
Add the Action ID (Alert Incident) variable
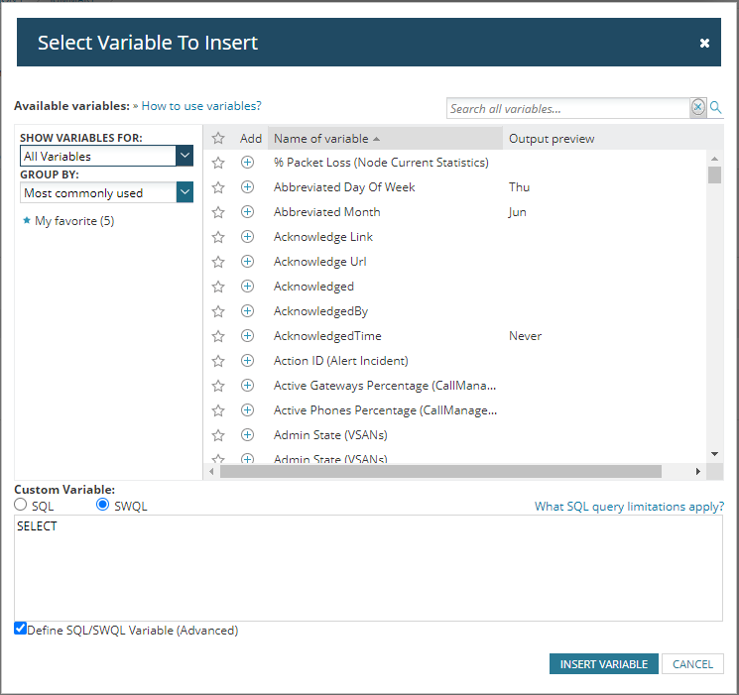pyautogui.click(x=248, y=361)
